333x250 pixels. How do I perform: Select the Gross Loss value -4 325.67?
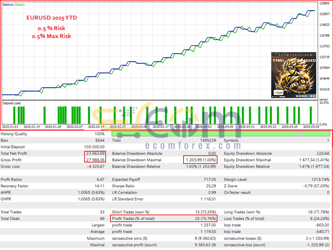(96, 167)
